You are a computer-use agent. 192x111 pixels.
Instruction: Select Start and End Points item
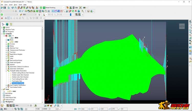[16, 60]
